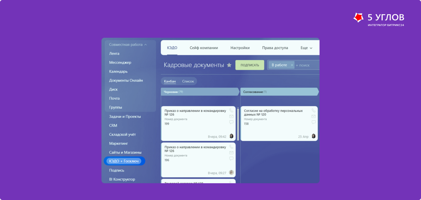This screenshot has height=200, width=421.
Task: Open Подпись in the sidebar
Action: click(117, 170)
